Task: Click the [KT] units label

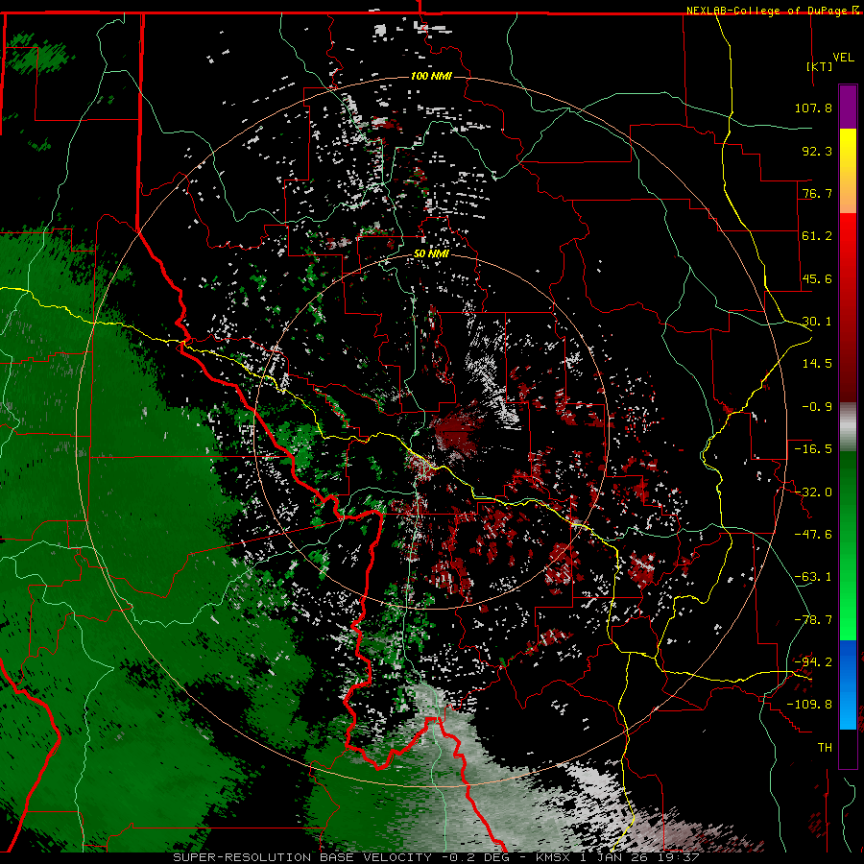Action: point(820,66)
